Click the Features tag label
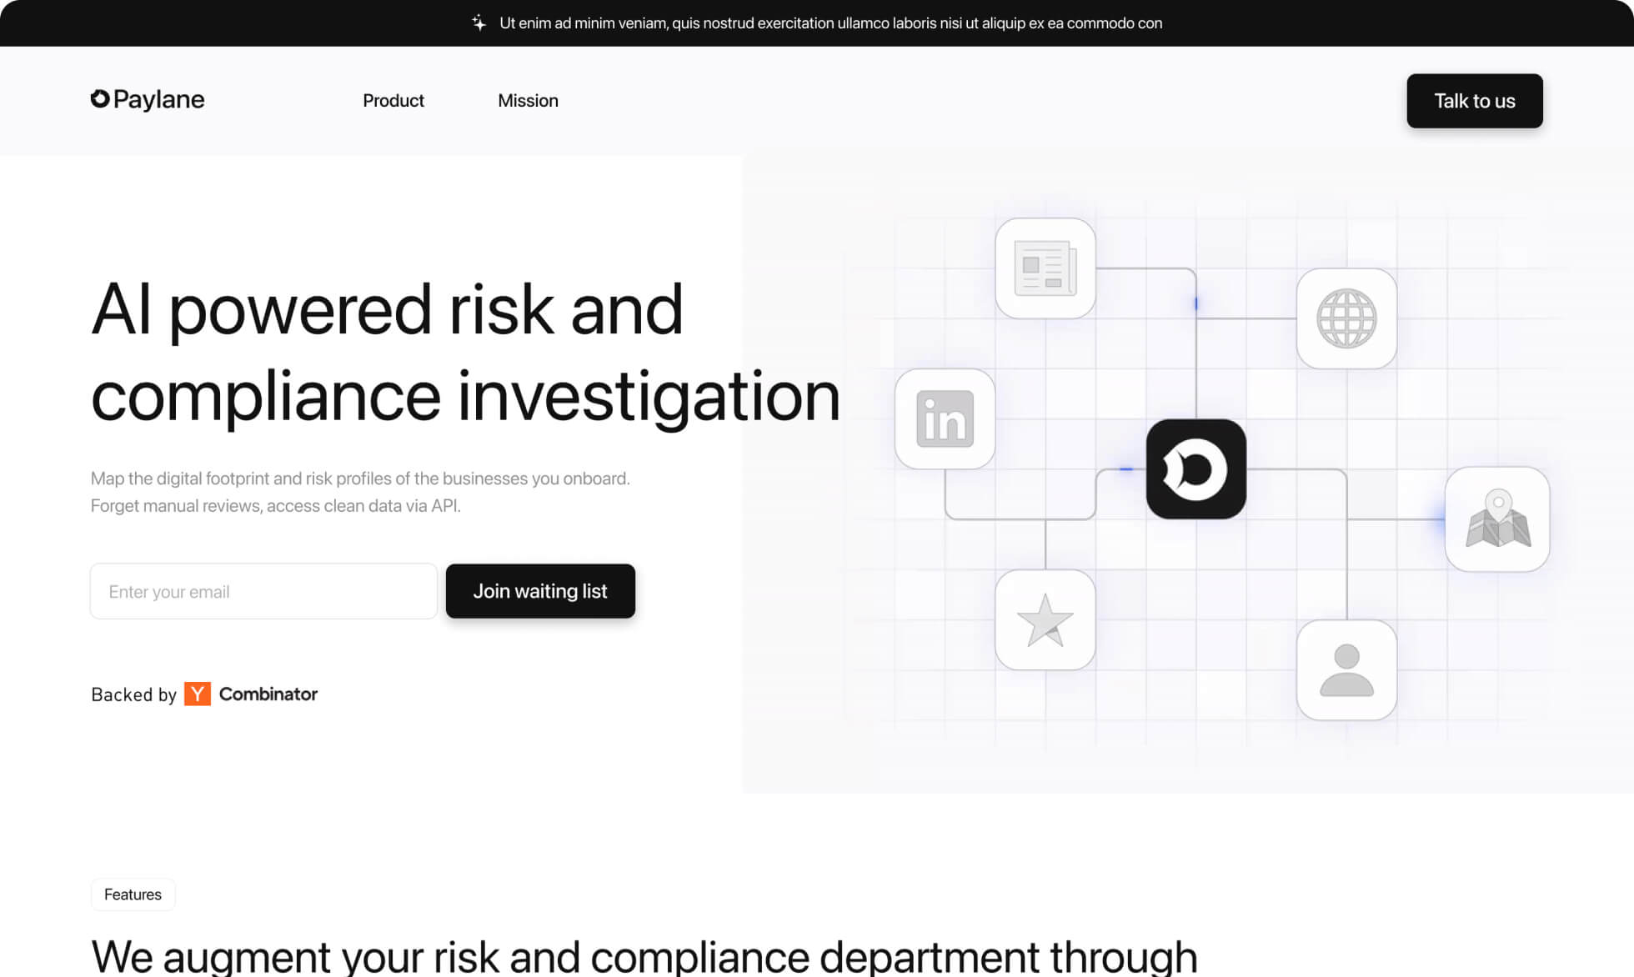The image size is (1634, 977). 133,894
